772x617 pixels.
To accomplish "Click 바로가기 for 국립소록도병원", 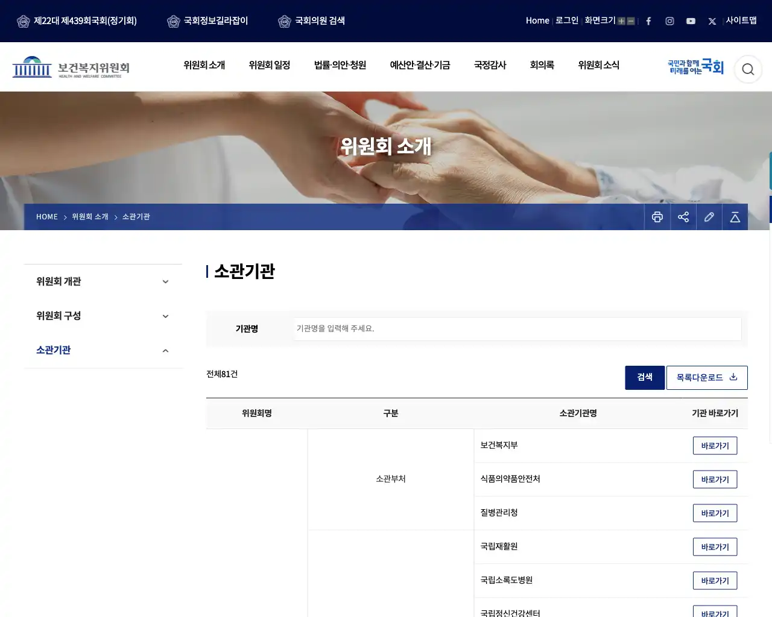I will [x=715, y=581].
